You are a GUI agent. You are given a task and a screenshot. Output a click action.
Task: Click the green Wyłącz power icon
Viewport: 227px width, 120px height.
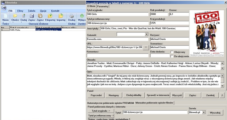(x=82, y=16)
